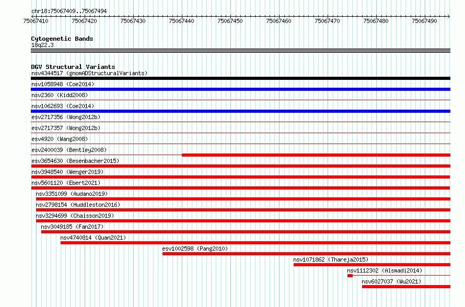Click ruler position 75067480

click(x=376, y=21)
